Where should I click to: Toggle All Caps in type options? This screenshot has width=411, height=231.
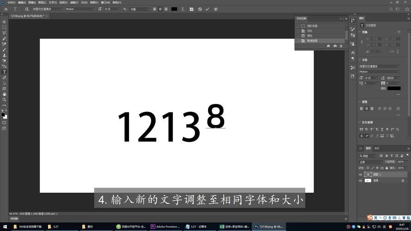(x=362, y=129)
